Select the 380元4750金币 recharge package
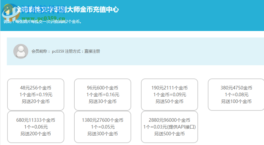264x145 pixels. (x=236, y=95)
